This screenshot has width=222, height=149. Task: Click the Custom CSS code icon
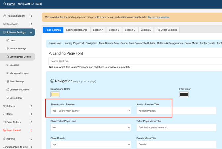pyautogui.click(x=8, y=98)
